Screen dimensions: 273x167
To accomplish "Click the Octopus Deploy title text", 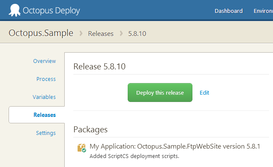I will point(51,11).
